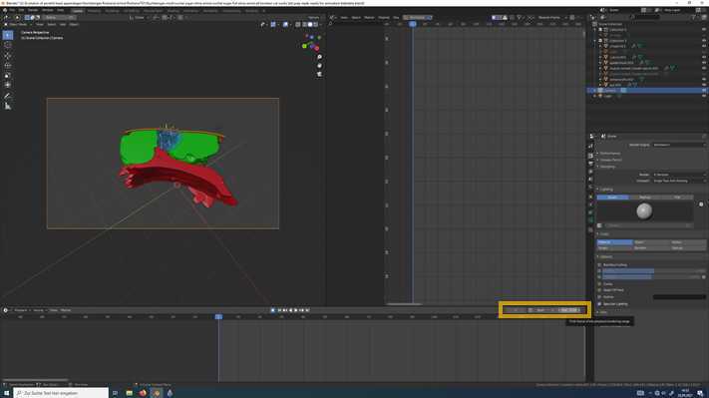Viewport: 709px width, 398px height.
Task: Toggle Specular Lighting checkbox
Action: [x=599, y=304]
